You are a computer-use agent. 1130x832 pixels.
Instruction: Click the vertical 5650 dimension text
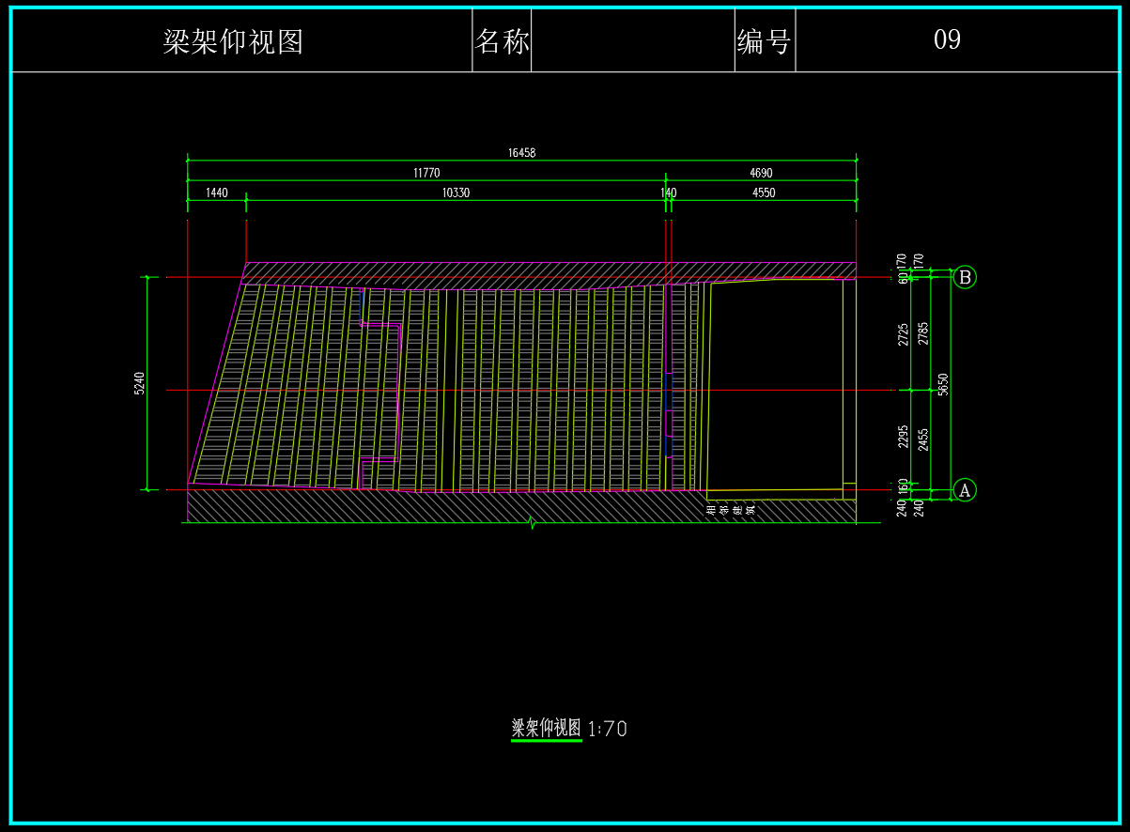(x=943, y=383)
